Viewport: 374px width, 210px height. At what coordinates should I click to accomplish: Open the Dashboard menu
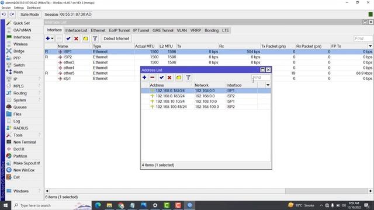tap(34, 8)
